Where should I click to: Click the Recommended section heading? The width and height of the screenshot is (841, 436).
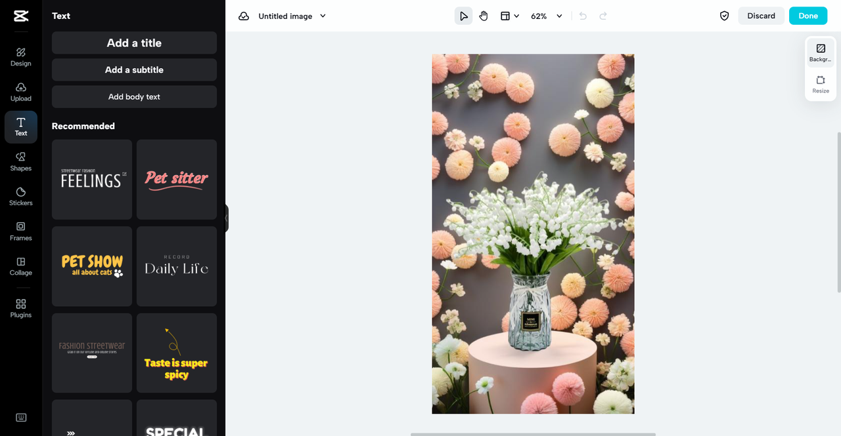(83, 126)
